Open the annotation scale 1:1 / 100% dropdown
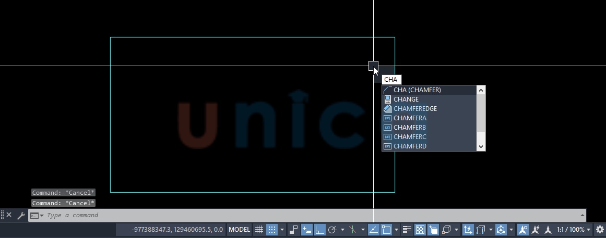Viewport: 606px width, 238px height. click(573, 230)
